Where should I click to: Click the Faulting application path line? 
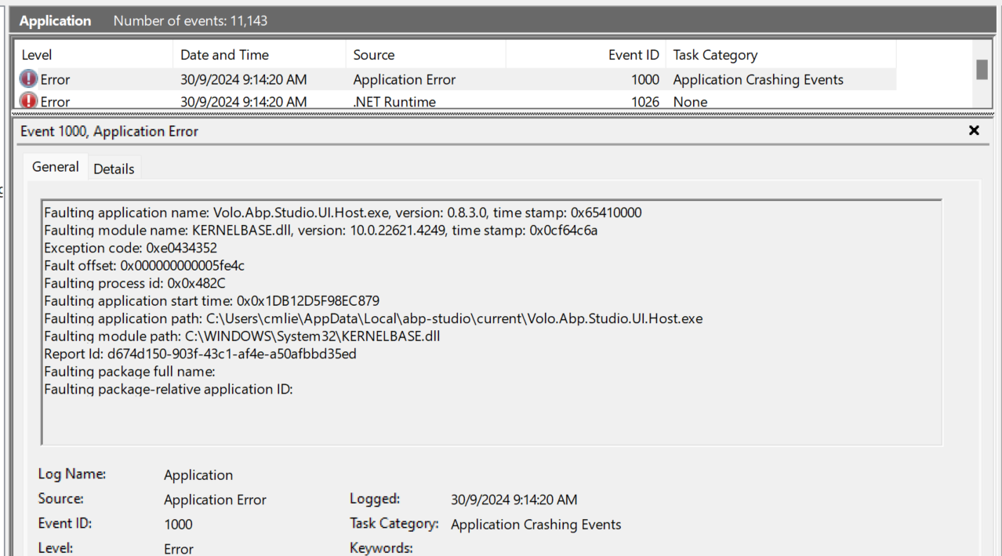373,318
